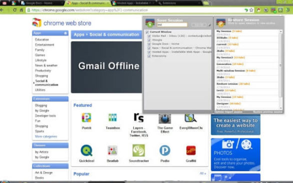Restore the 'Generation' saved session
The width and height of the screenshot is (293, 183).
click(247, 65)
